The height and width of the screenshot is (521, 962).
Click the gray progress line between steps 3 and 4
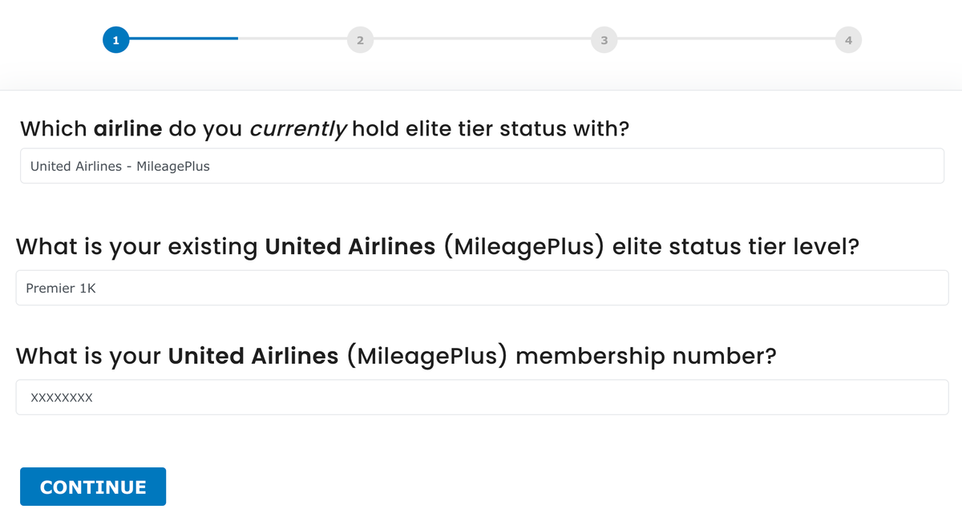726,38
